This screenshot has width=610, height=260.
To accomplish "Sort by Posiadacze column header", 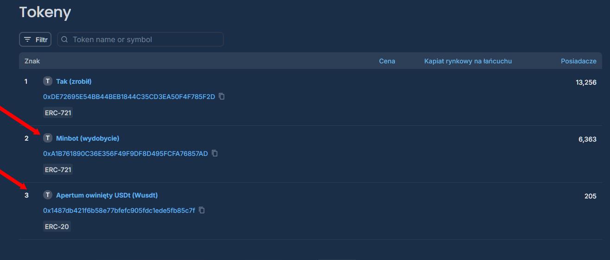I will [578, 61].
